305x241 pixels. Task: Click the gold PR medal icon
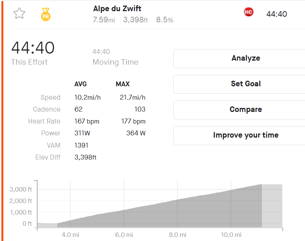point(46,15)
